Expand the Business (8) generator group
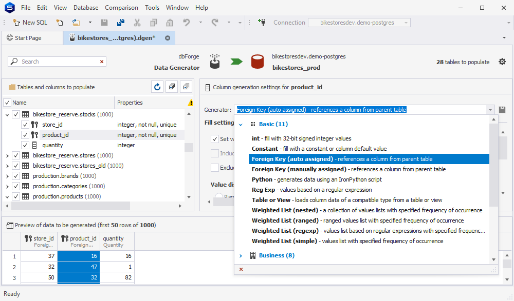 click(241, 256)
